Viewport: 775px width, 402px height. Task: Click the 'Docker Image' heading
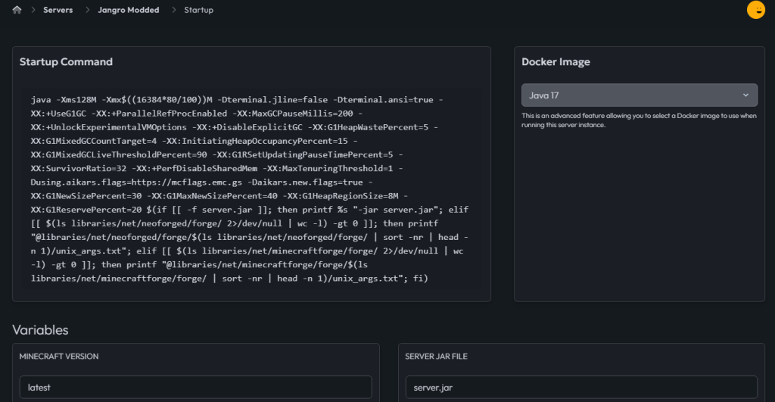pyautogui.click(x=556, y=62)
